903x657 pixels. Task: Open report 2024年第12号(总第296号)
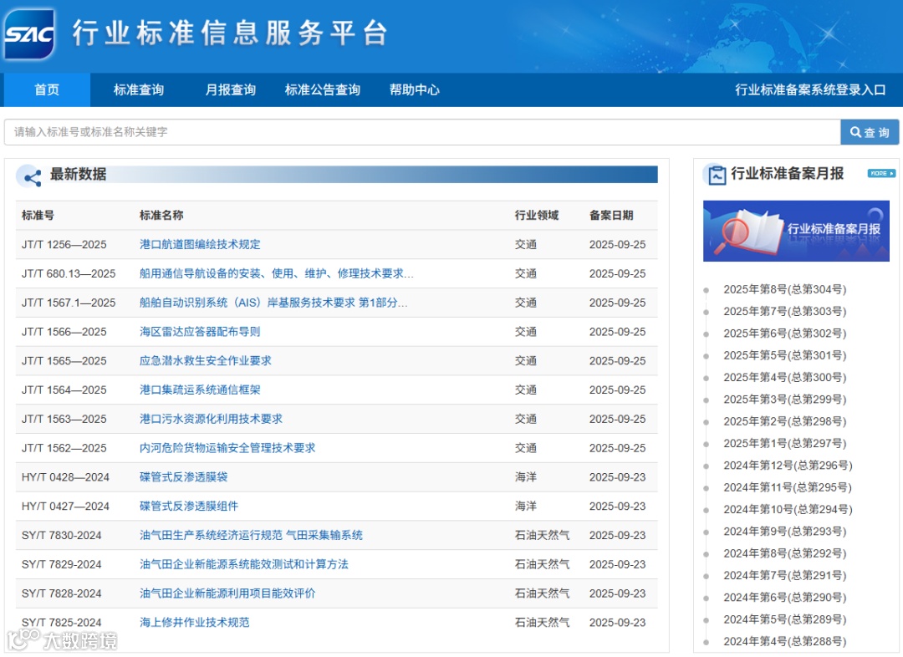point(788,466)
